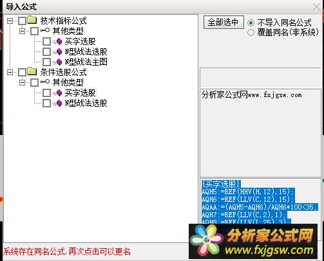Check the 条件选股公式 category checkbox

23,73
